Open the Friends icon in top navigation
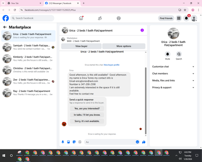 [100, 18]
